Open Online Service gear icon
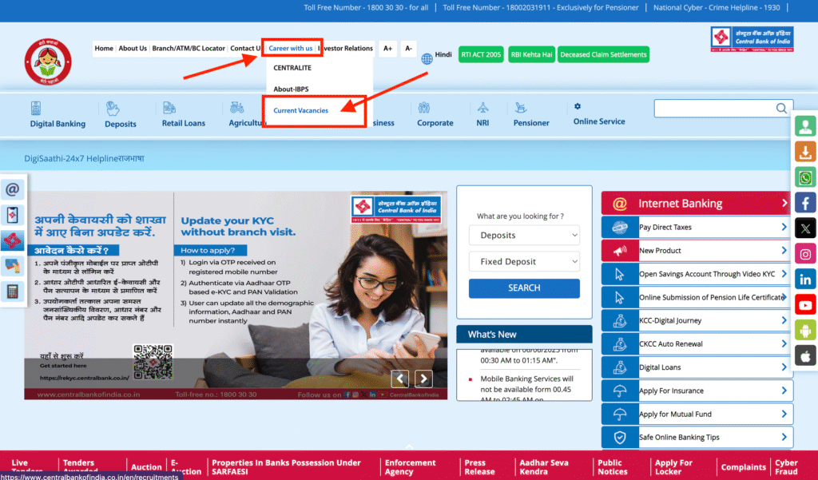This screenshot has width=818, height=480. click(x=578, y=106)
